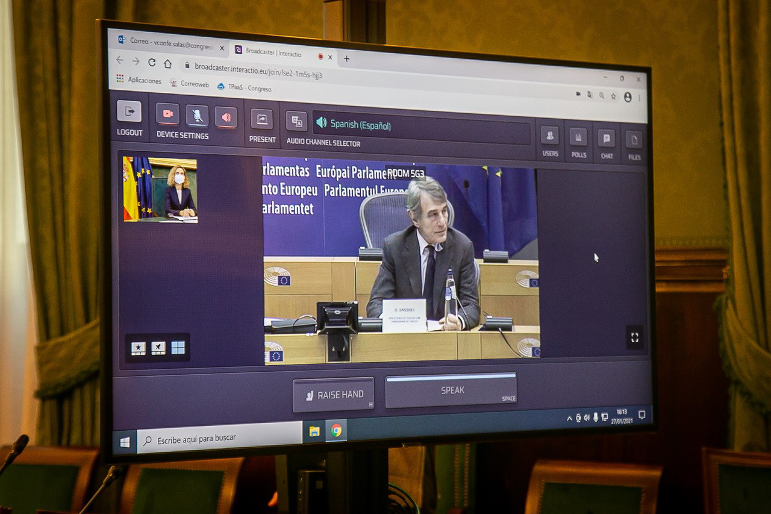Toggle the muted microphone in Device Settings

(197, 115)
